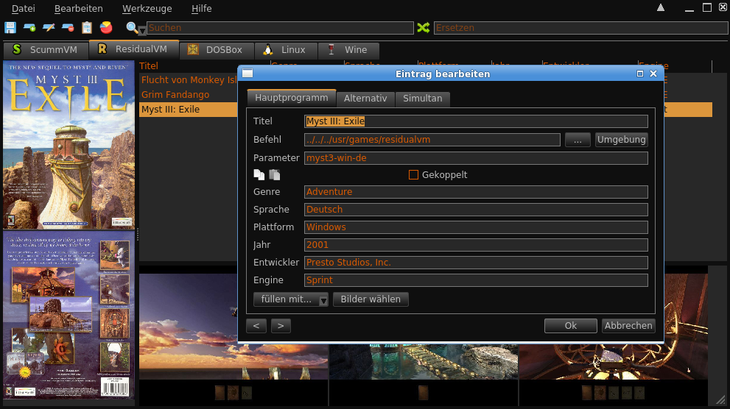The height and width of the screenshot is (409, 730).
Task: Open the clipboard checklist toolbar icon
Action: click(x=87, y=27)
